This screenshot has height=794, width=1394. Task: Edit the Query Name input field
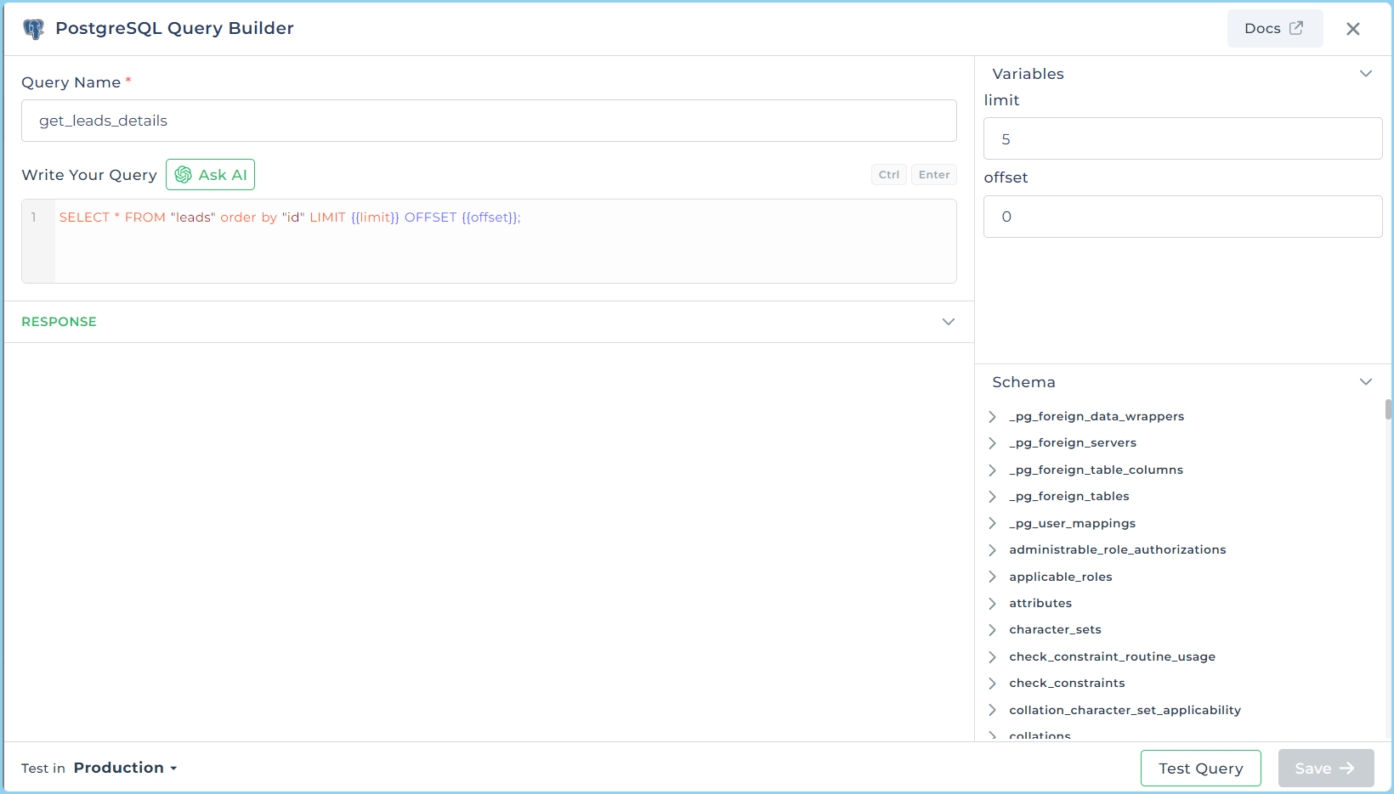coord(489,121)
